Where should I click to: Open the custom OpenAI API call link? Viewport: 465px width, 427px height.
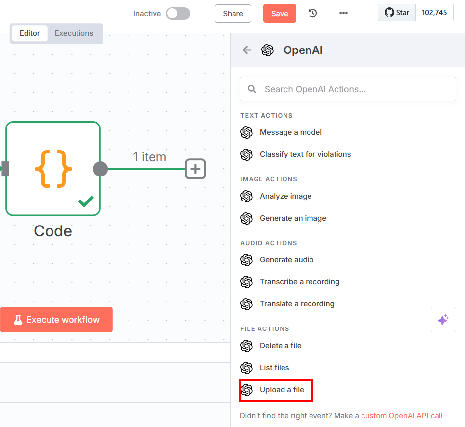(402, 416)
